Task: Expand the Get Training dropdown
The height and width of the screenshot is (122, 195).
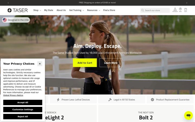Action: click(x=76, y=10)
